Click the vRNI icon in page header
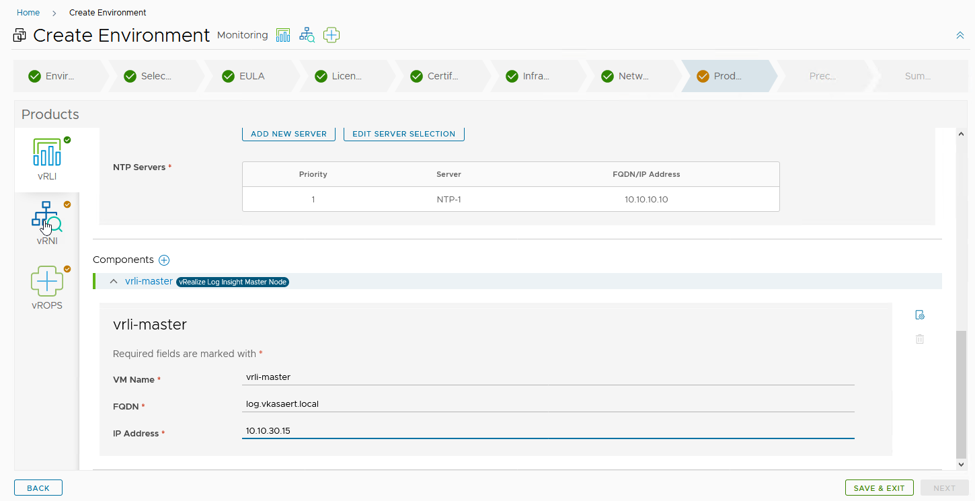This screenshot has height=501, width=975. tap(307, 35)
